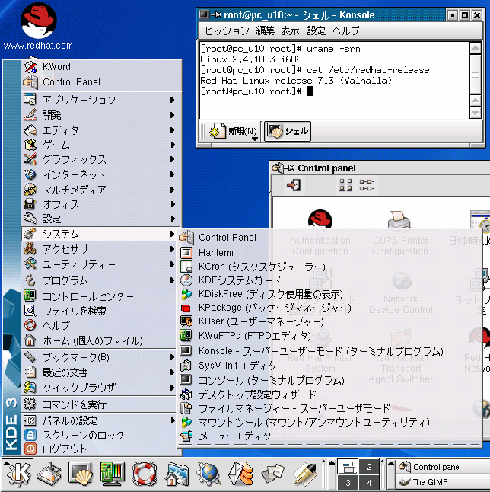Switch Control panel to list view

[x=367, y=185]
